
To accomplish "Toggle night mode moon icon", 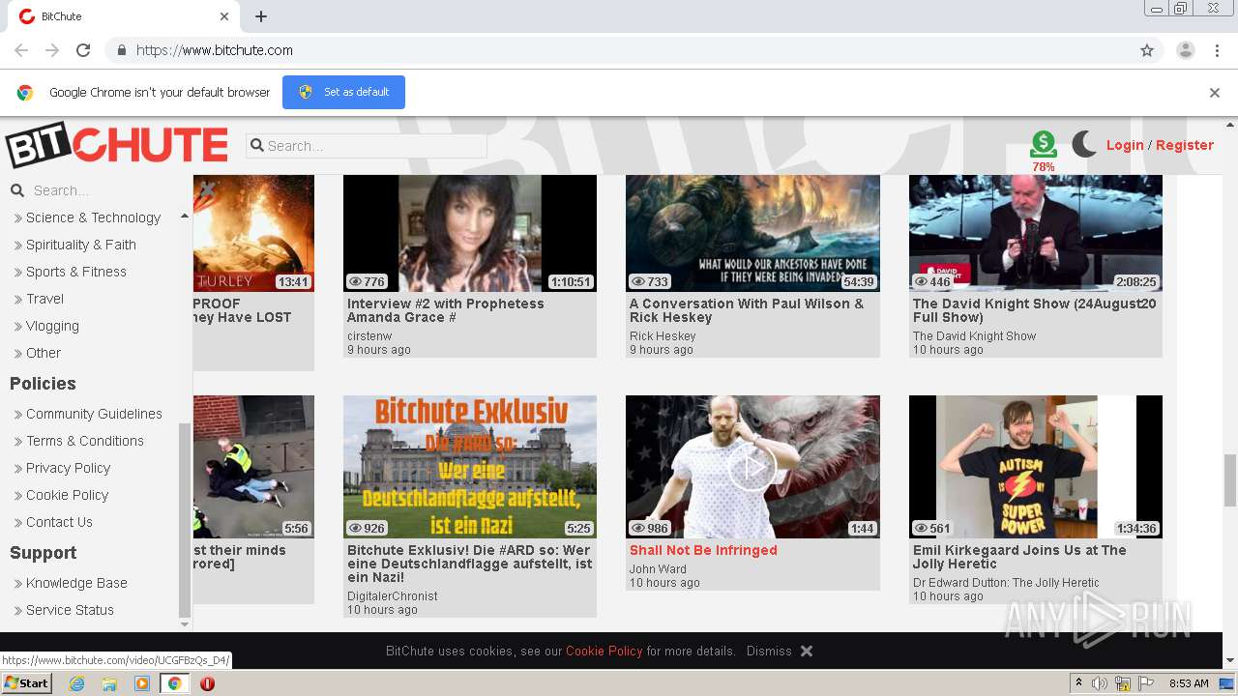I will (x=1084, y=145).
